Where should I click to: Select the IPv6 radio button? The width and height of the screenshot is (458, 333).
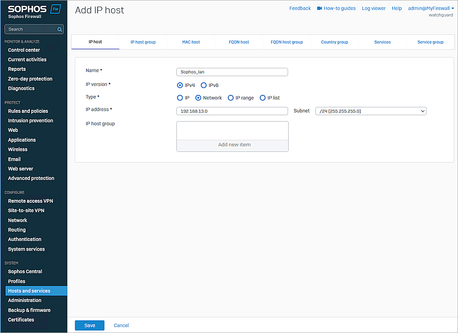click(204, 85)
